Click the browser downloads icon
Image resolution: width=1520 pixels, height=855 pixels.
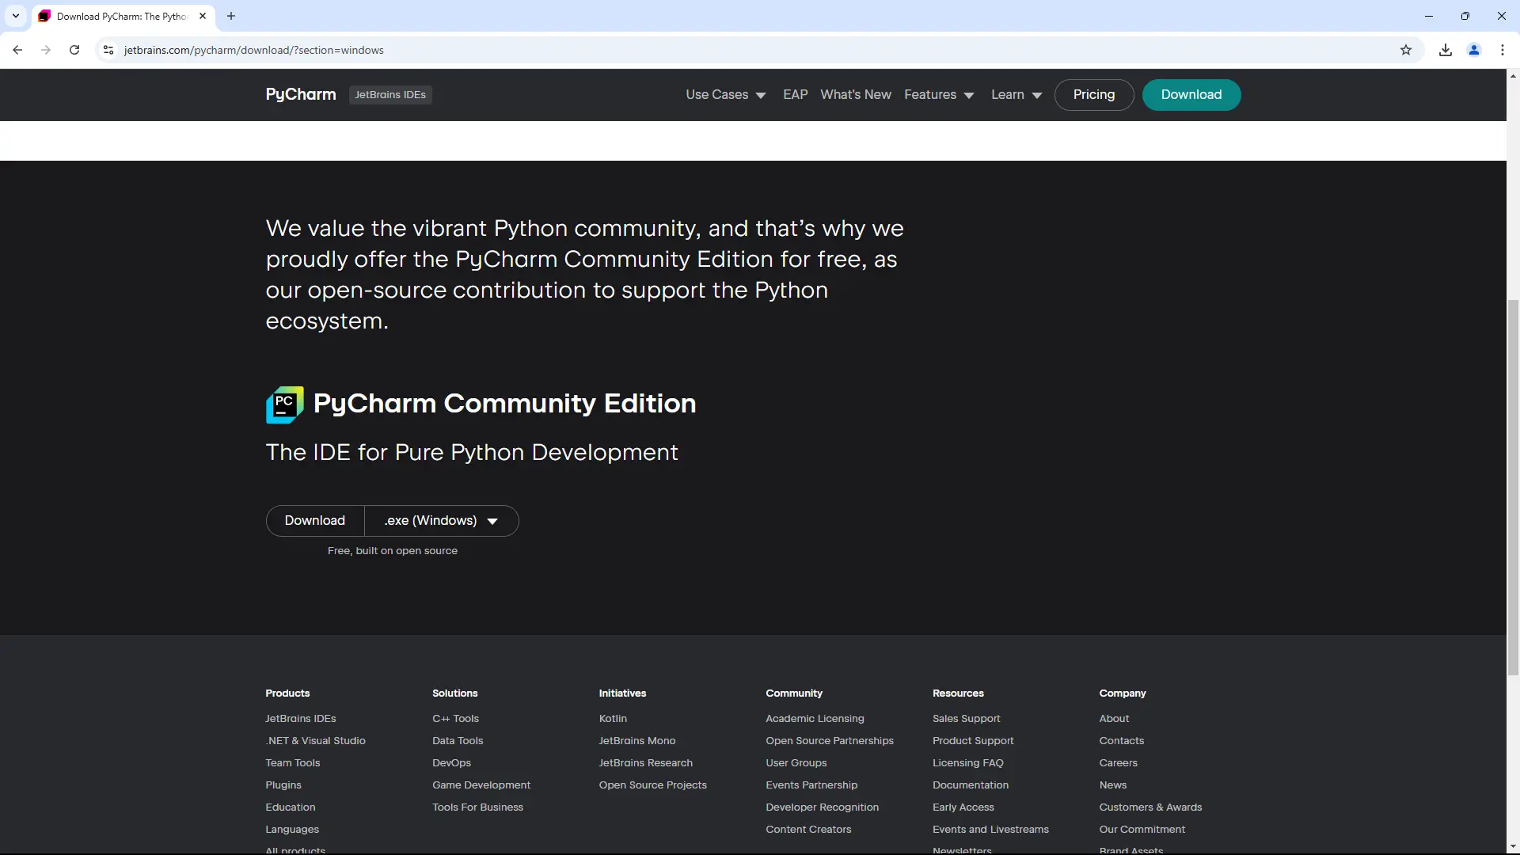point(1445,50)
